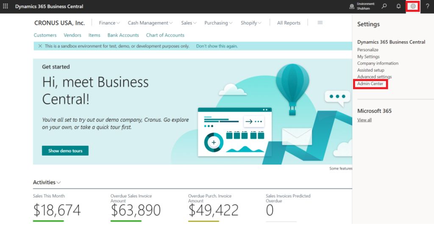Open the Help question mark icon

point(427,6)
